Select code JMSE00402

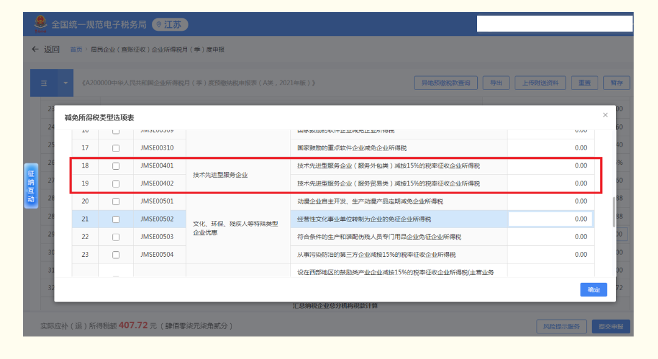pyautogui.click(x=157, y=184)
